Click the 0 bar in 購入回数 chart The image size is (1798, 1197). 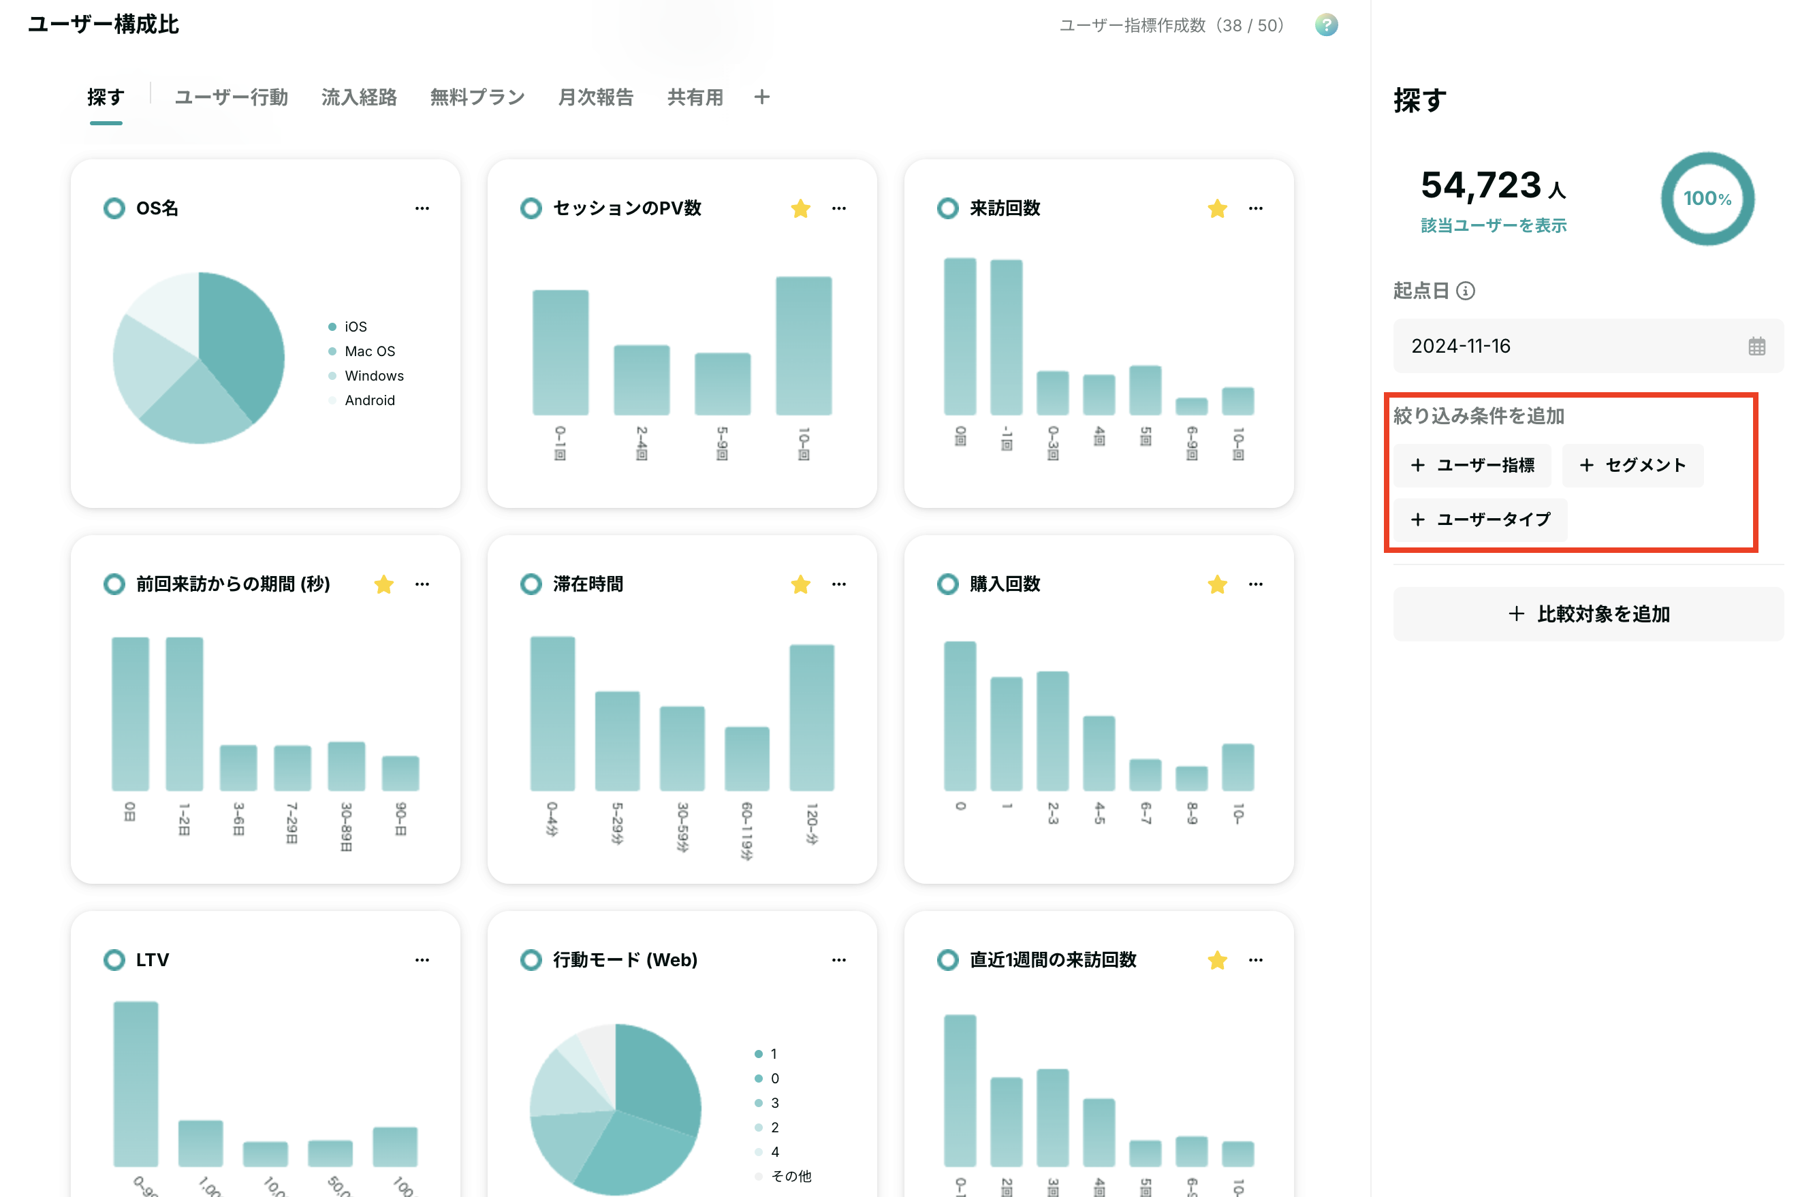coord(960,716)
